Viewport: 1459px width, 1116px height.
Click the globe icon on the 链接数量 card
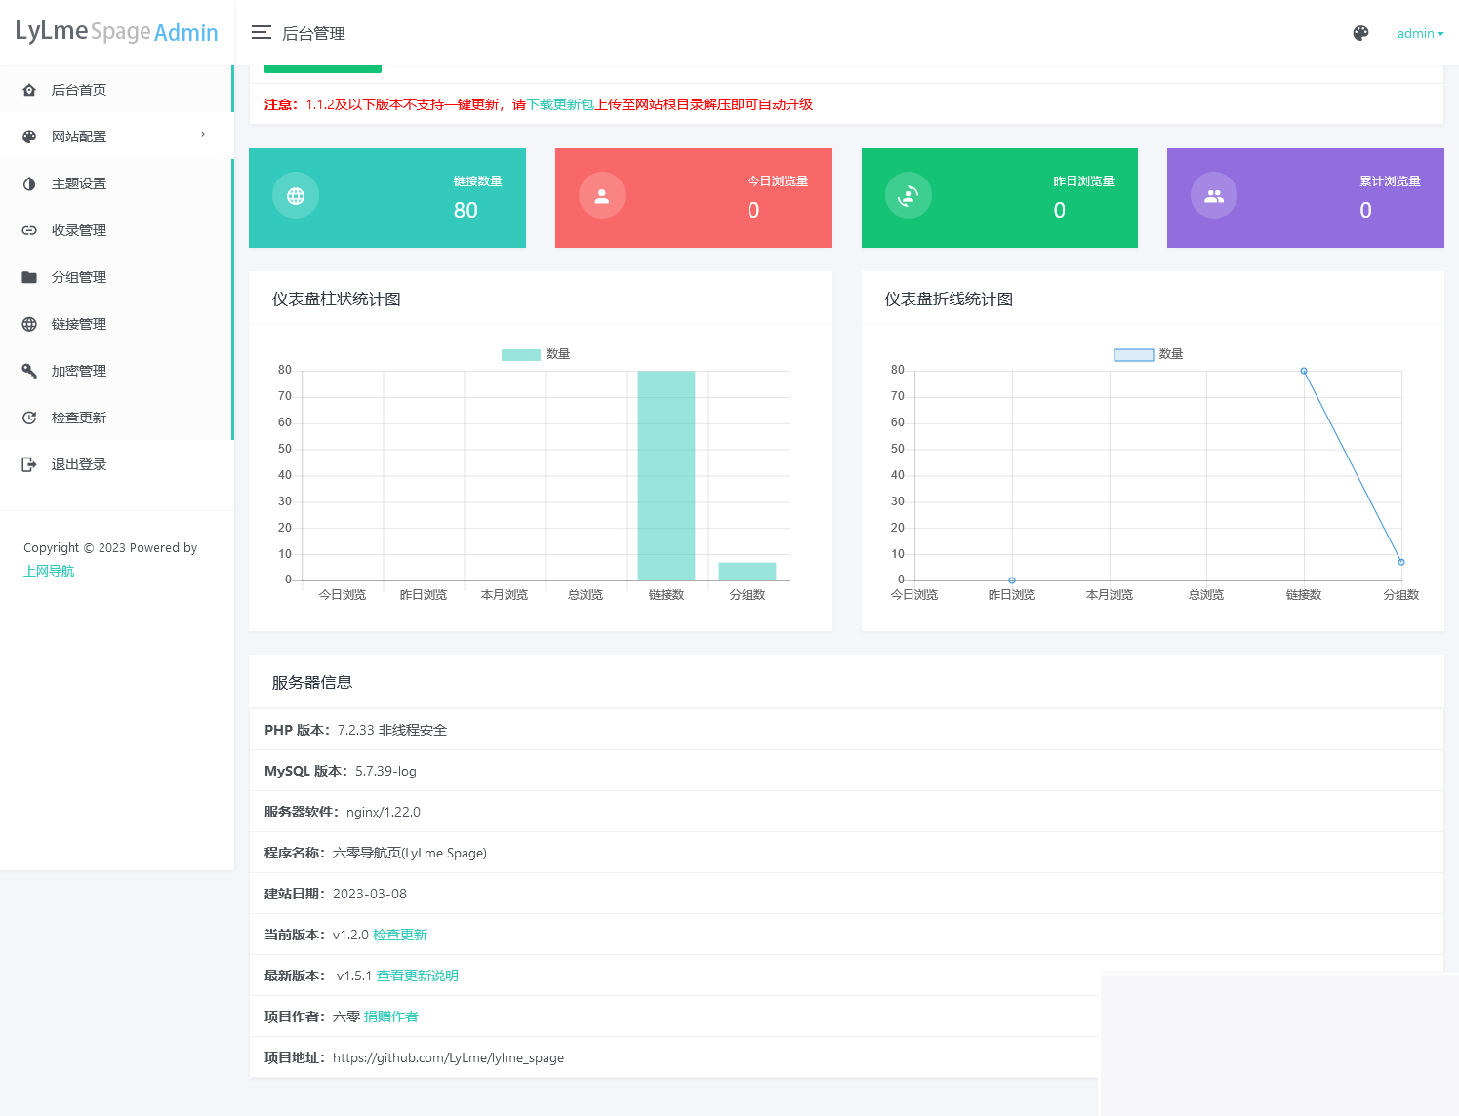295,195
